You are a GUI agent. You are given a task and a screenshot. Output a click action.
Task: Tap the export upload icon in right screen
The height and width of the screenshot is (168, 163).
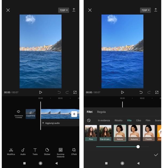[x=156, y=10]
